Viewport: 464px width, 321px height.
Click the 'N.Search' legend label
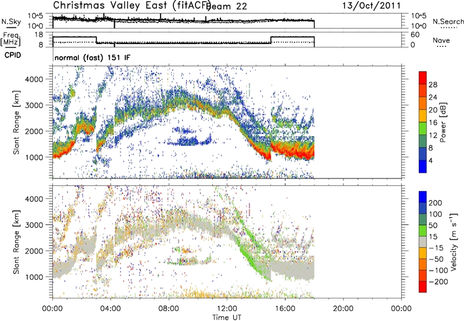(x=448, y=21)
